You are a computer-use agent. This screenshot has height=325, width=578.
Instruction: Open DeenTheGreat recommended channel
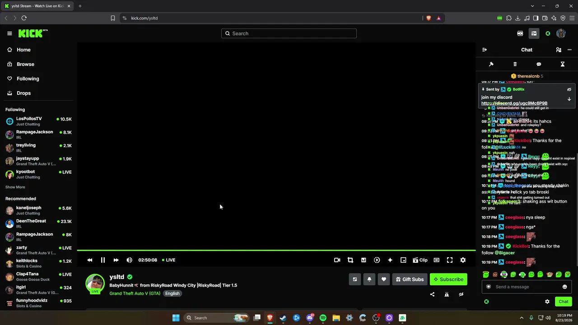click(x=38, y=223)
